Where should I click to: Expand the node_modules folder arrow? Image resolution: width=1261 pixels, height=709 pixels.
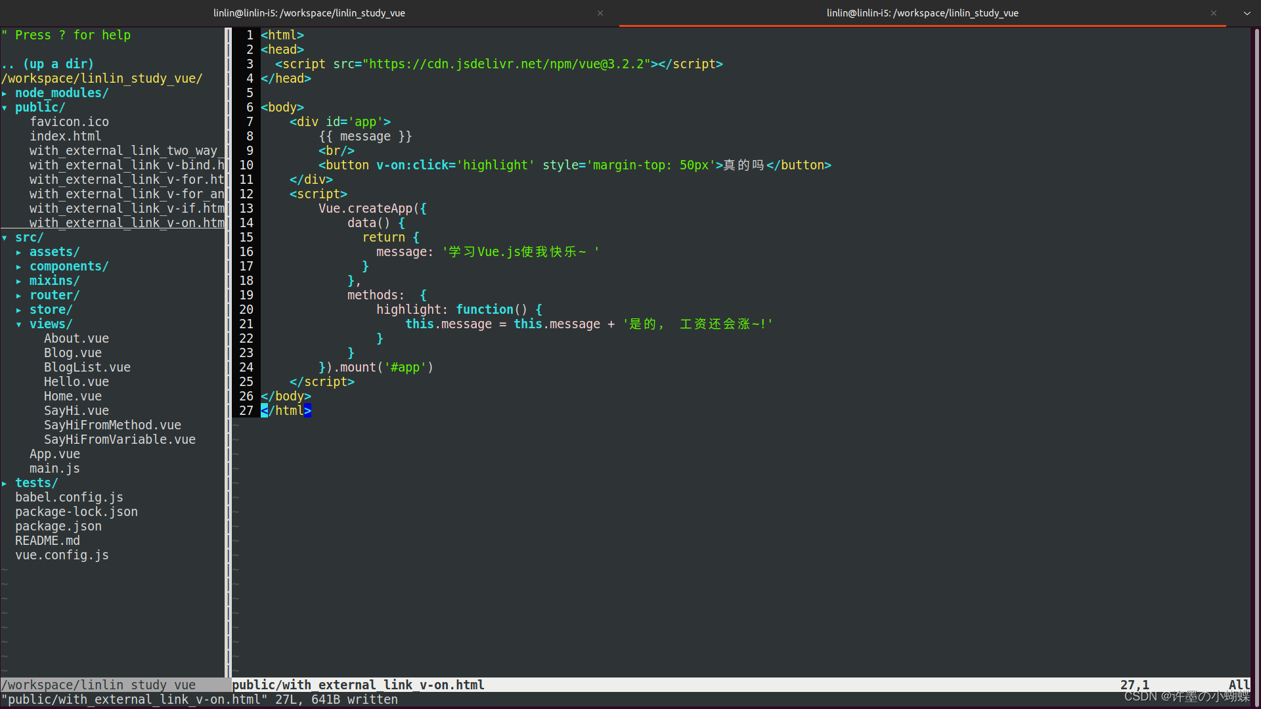click(5, 93)
